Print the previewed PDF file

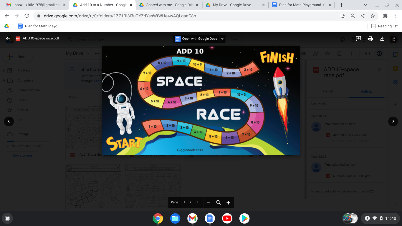(370, 39)
